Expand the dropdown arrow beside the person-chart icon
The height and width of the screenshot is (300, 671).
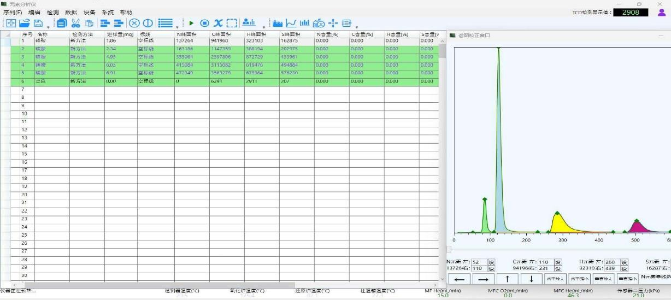pos(264,26)
